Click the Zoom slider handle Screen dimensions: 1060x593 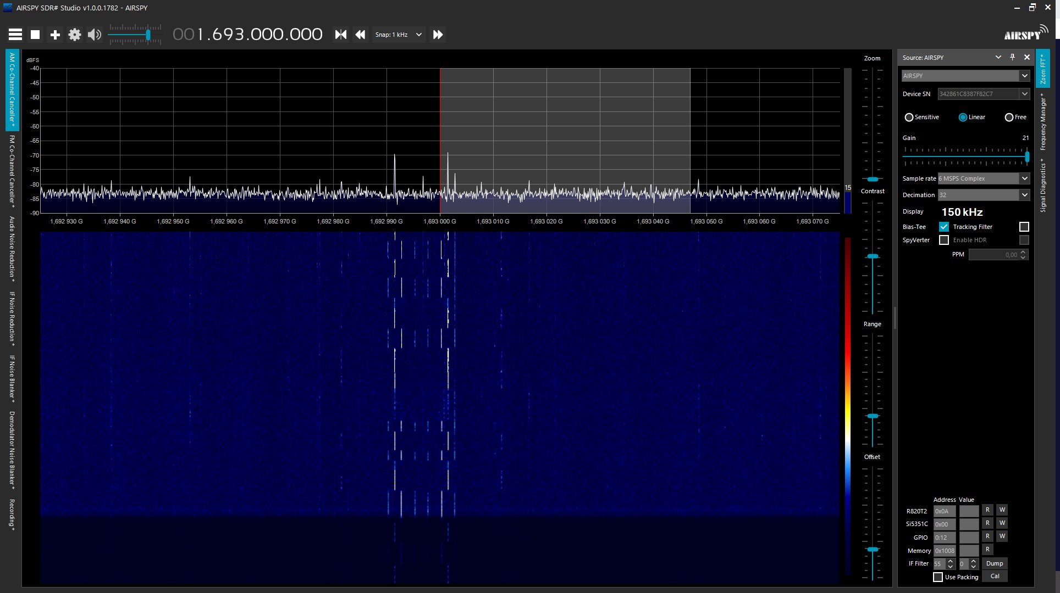[x=873, y=180]
